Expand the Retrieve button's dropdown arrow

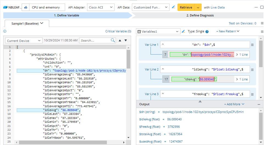coord(198,7)
